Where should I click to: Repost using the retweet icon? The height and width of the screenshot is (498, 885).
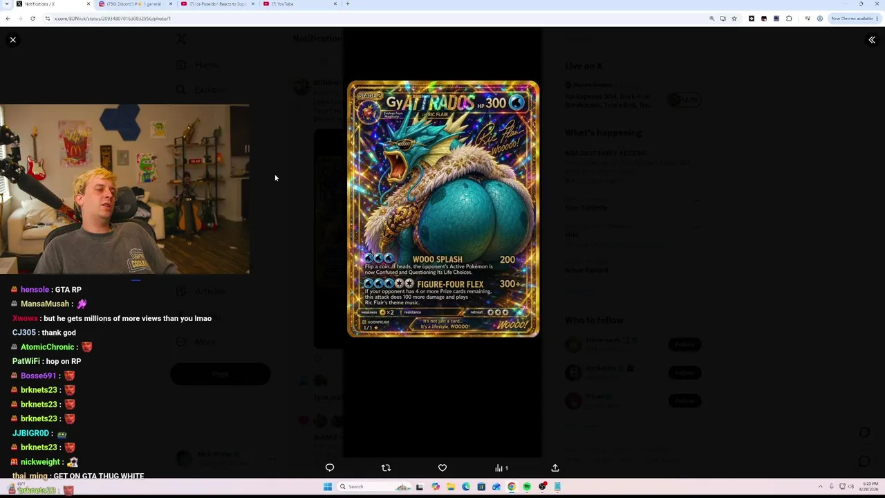point(386,468)
